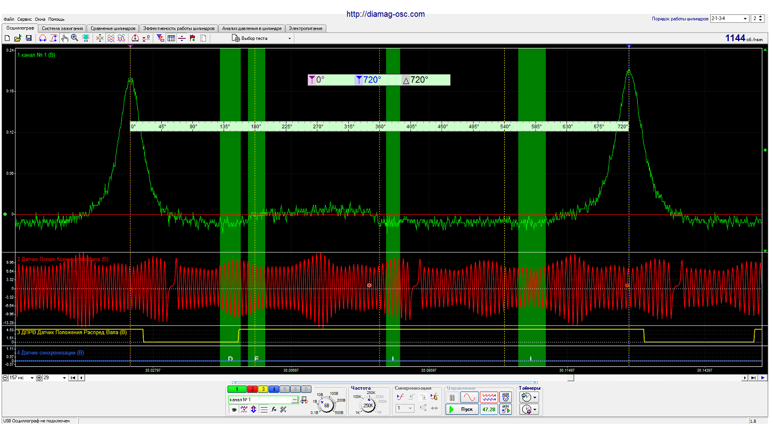Screen dimensions: 773x426
Task: Toggle the grey D channel button
Action: tap(306, 389)
